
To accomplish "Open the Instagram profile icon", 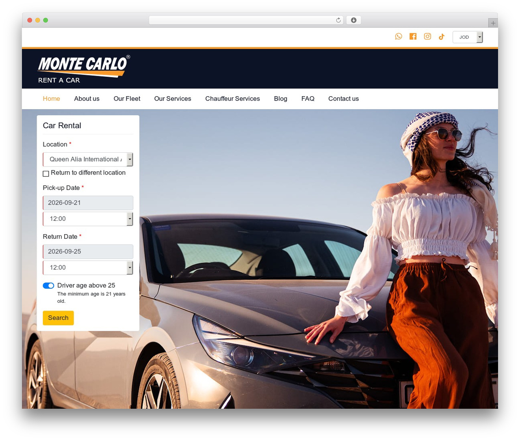I will tap(427, 37).
